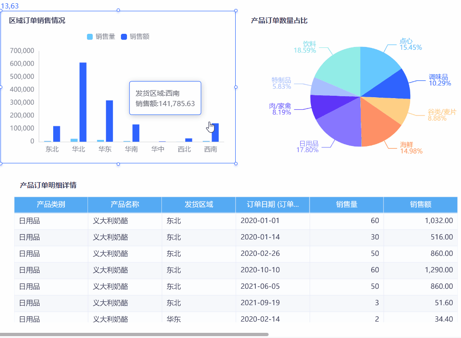Click the horizontal scrollbar at the bottom
461x338 pixels.
pos(134,334)
